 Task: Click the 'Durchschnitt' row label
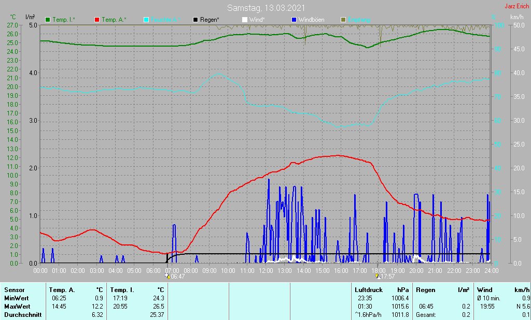(x=23, y=315)
